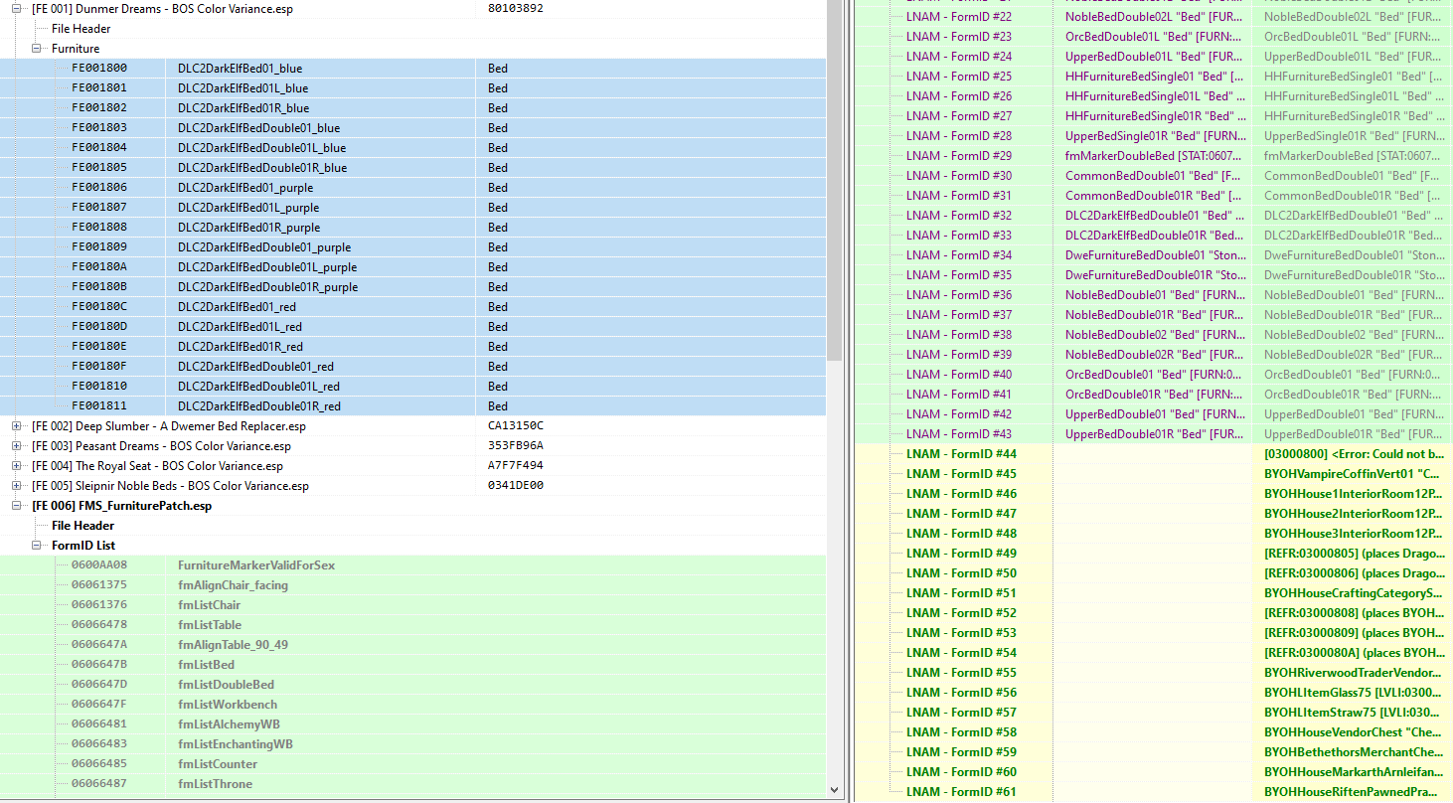The image size is (1453, 803).
Task: Expand Peasant Dreams BOS Color Variance plugin
Action: 17,446
